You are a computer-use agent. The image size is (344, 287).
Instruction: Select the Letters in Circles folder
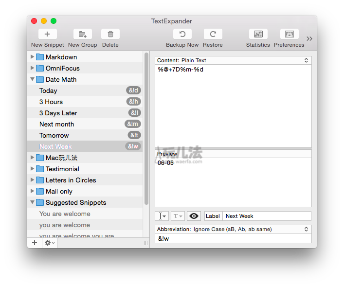[85, 180]
